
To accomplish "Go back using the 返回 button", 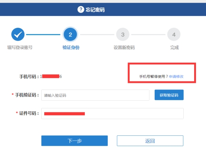I will pos(150,141).
